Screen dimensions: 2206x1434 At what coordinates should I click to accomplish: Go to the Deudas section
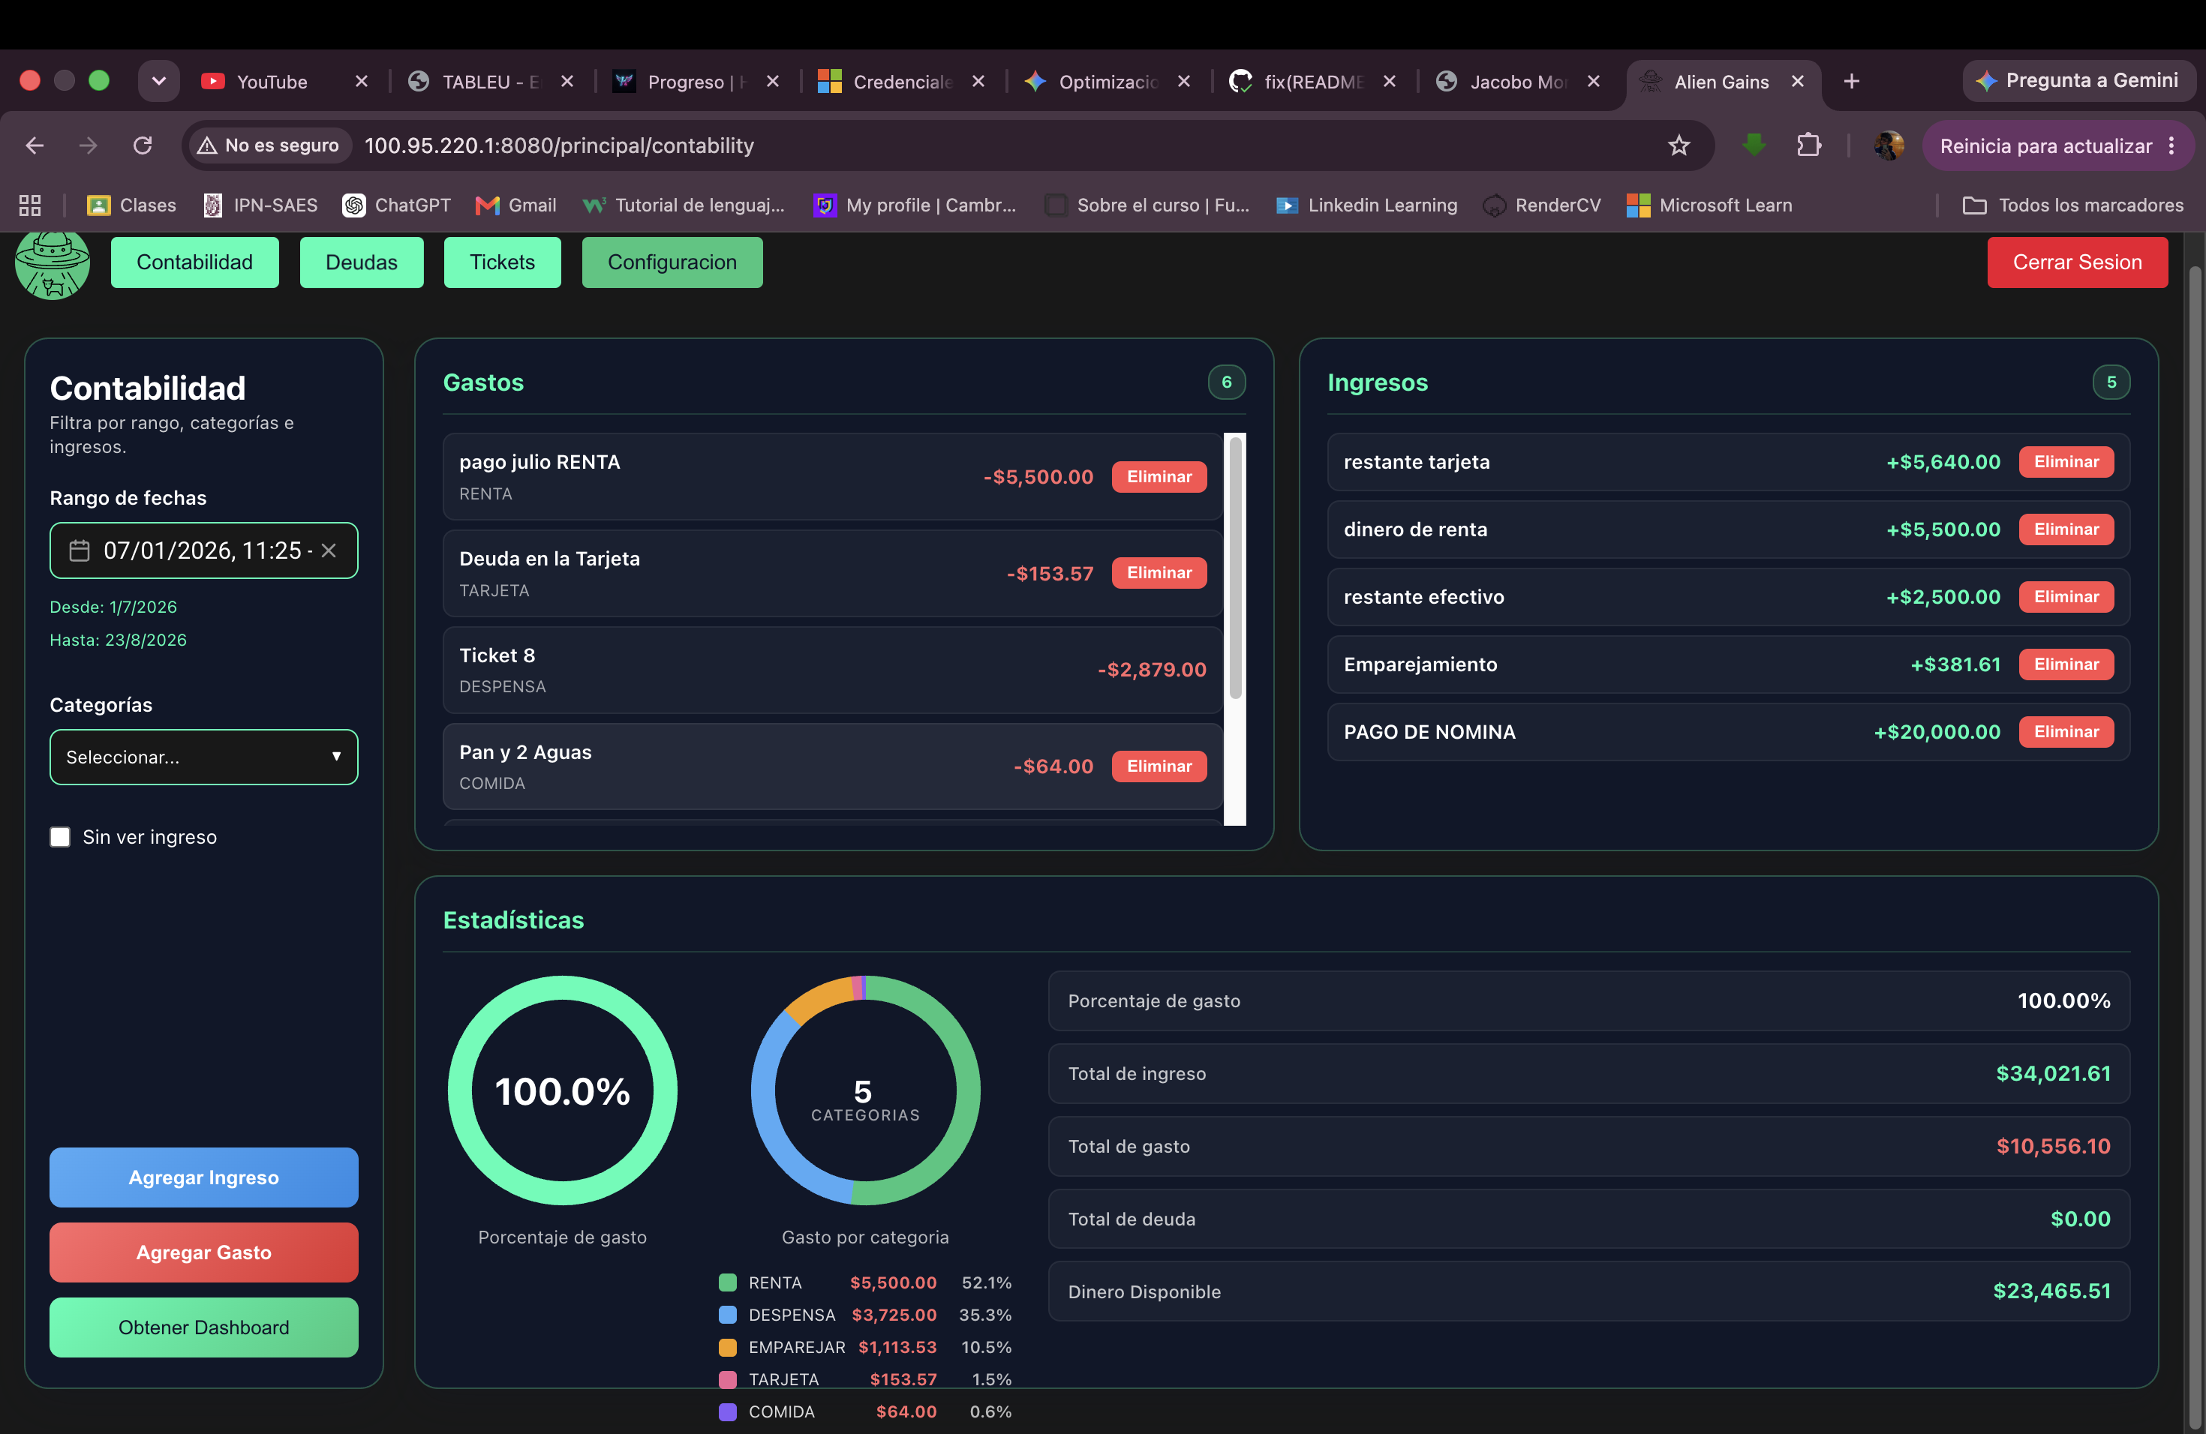click(362, 262)
